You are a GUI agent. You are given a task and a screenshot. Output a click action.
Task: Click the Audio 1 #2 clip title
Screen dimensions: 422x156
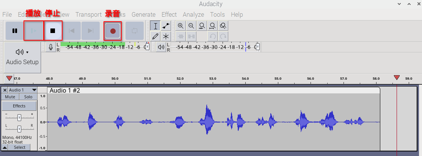65,91
